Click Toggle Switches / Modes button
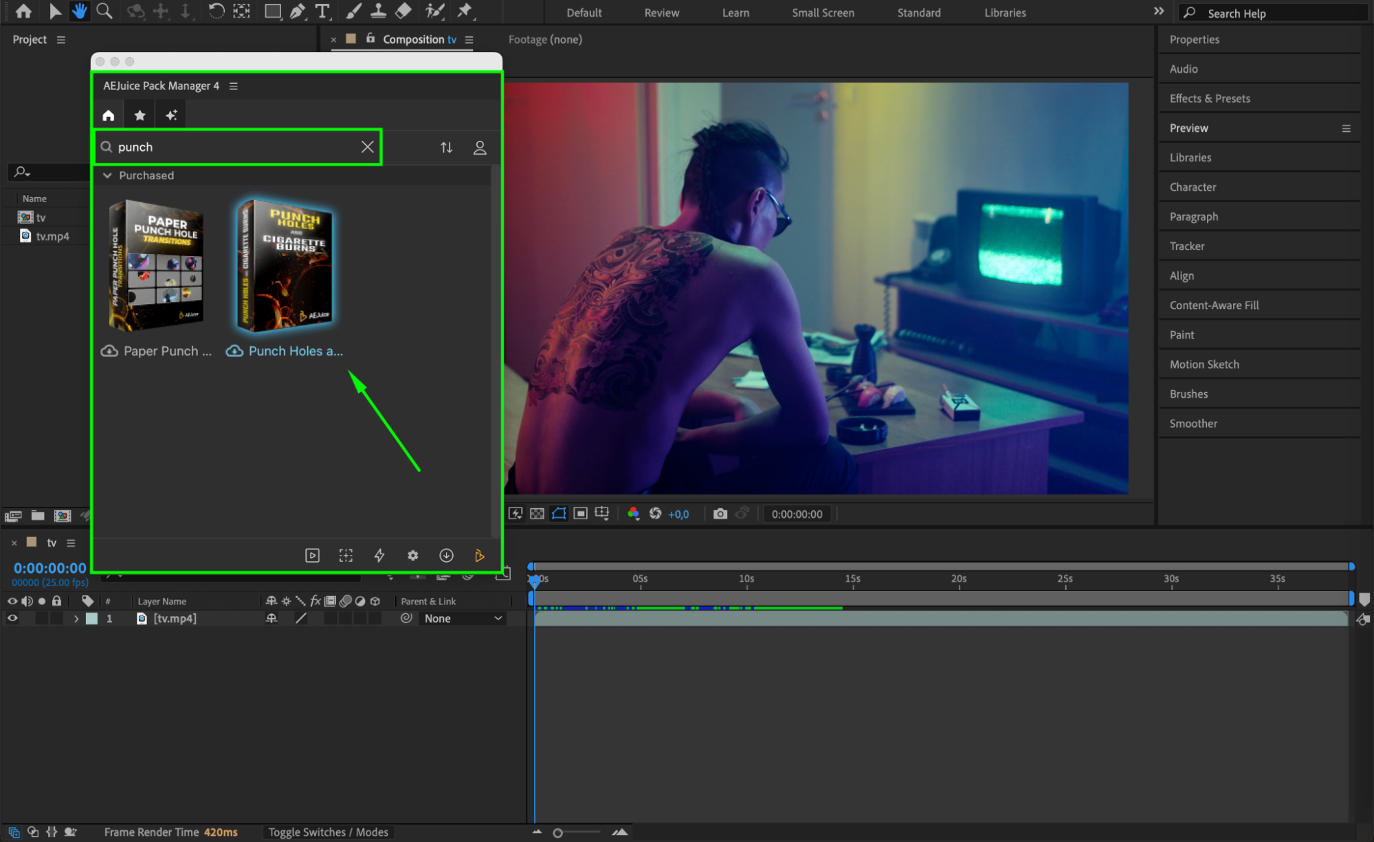Viewport: 1374px width, 842px height. [x=328, y=832]
